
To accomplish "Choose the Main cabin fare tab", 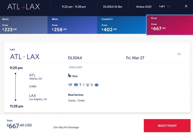I will pos(72,25).
